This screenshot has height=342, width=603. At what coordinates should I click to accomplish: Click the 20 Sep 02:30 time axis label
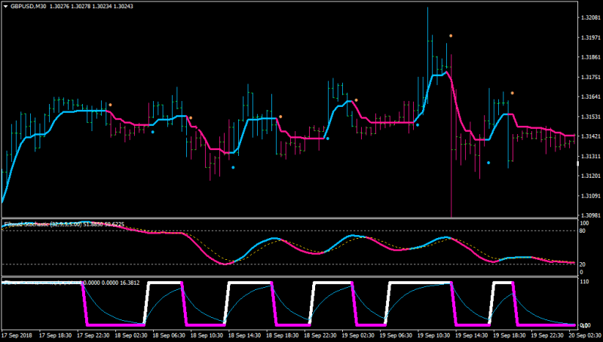pos(585,335)
